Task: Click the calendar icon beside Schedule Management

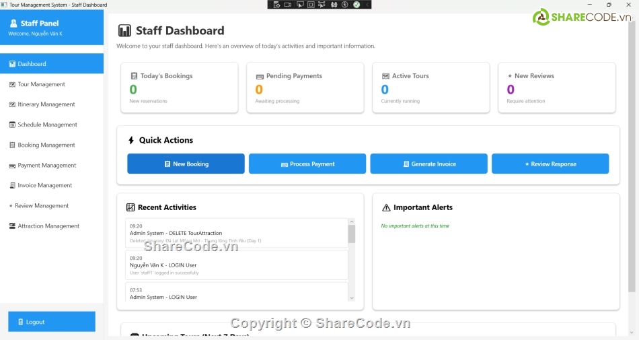Action: coord(12,125)
